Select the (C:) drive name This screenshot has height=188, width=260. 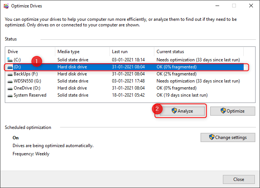17,60
